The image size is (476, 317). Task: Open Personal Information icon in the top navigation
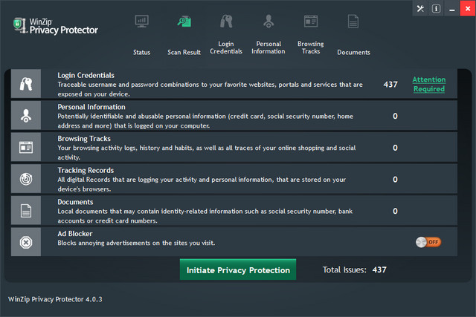click(268, 22)
